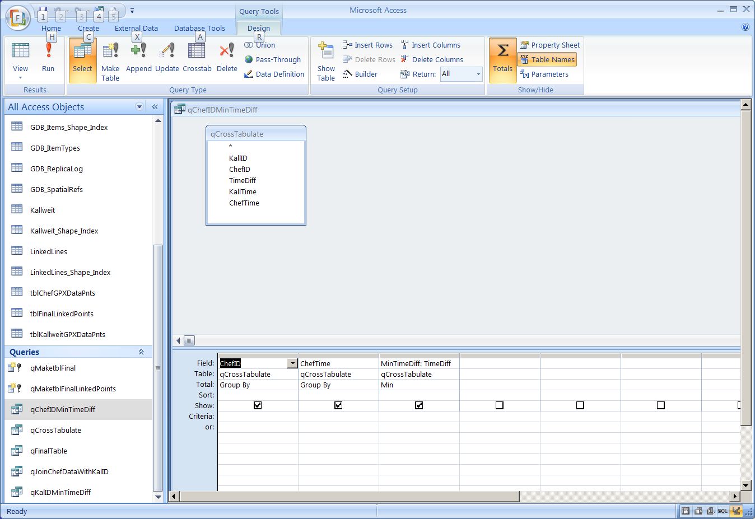This screenshot has height=519, width=755.
Task: Uncheck Show for MinTimeDiff column
Action: [419, 405]
